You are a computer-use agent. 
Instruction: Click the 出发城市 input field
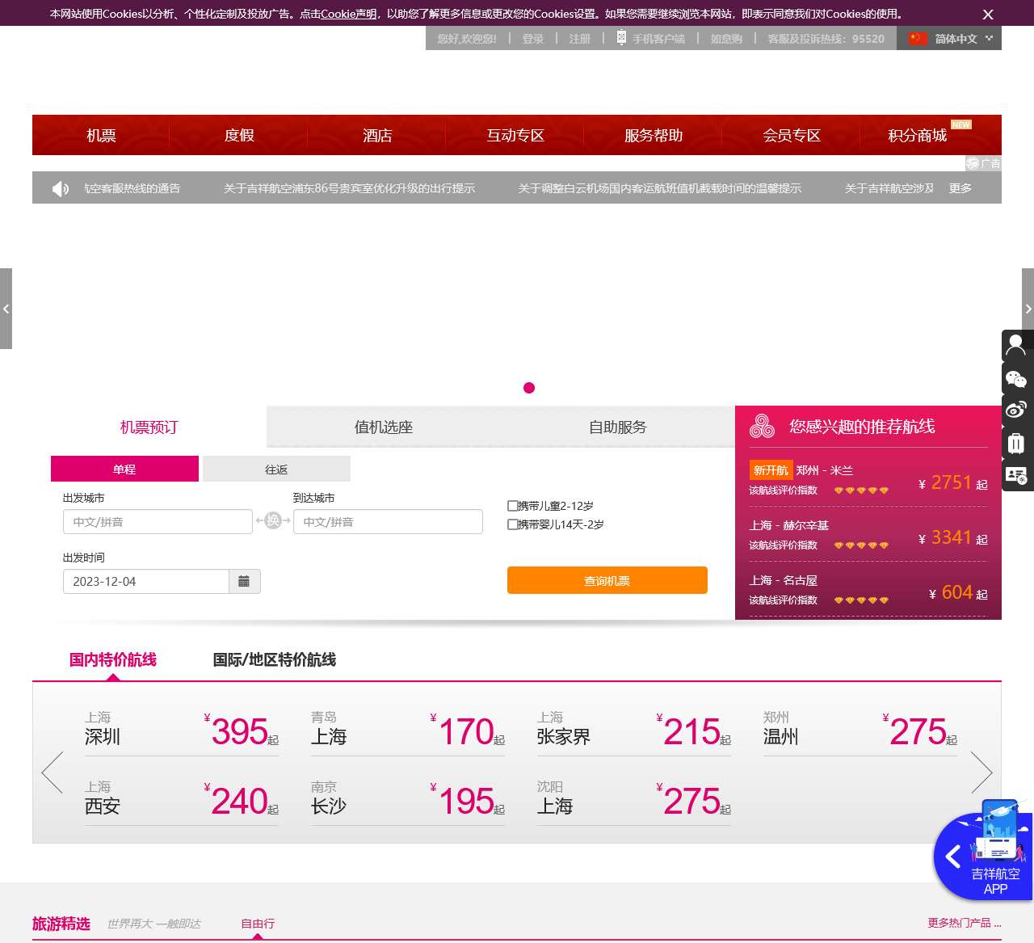(x=158, y=522)
